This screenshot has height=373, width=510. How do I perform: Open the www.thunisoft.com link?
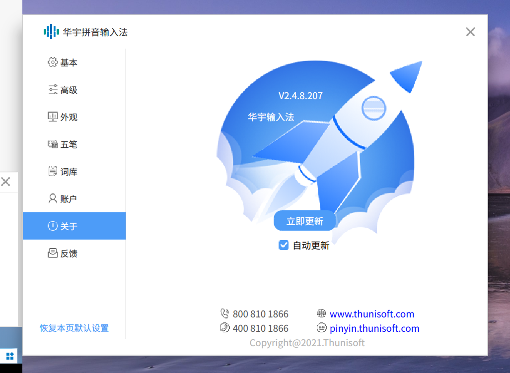372,314
